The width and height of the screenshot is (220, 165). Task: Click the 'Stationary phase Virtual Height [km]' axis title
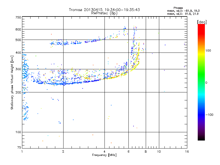[x=12, y=82]
